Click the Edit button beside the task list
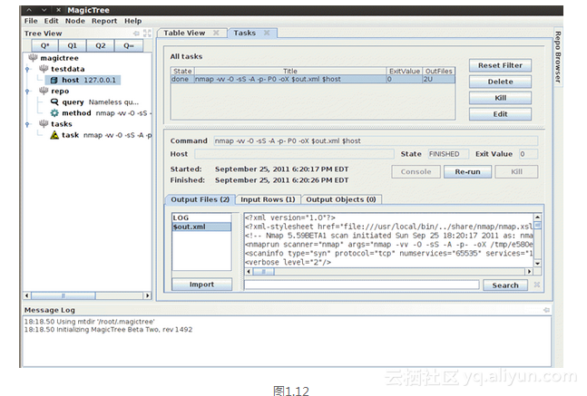The width and height of the screenshot is (587, 396). (500, 114)
